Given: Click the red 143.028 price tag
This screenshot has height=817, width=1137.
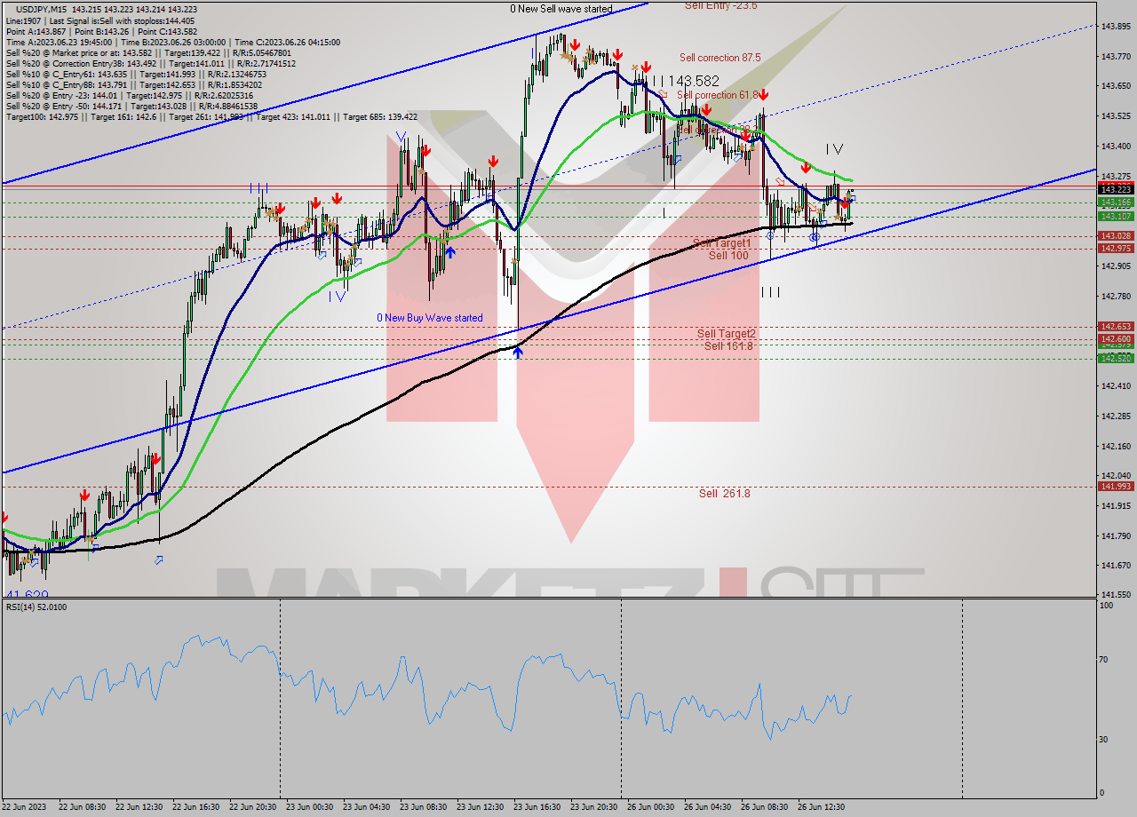Looking at the screenshot, I should coord(1116,235).
